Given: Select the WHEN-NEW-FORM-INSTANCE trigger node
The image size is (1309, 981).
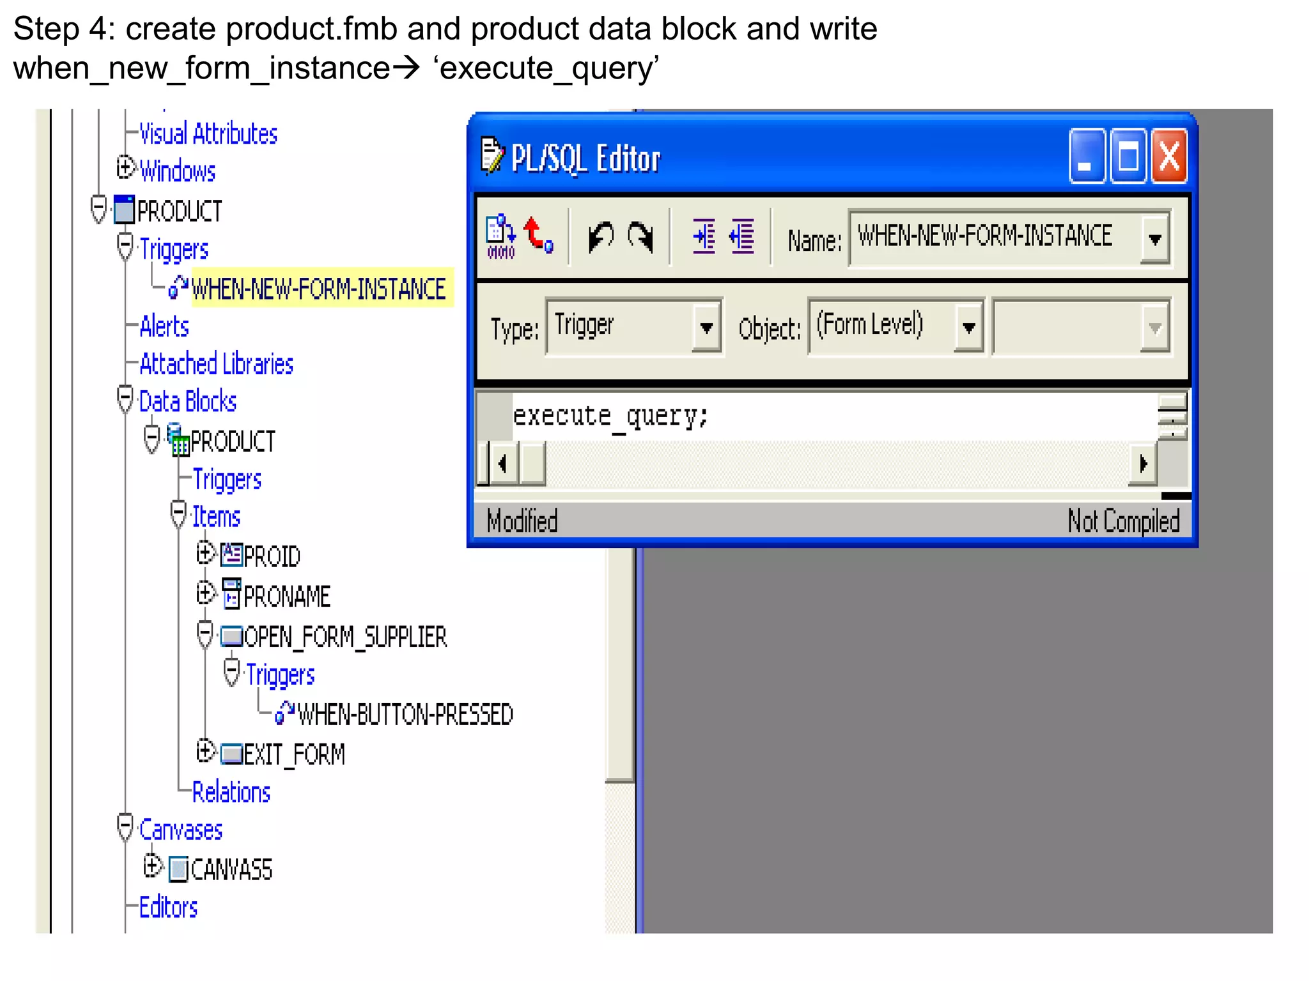Looking at the screenshot, I should (318, 289).
